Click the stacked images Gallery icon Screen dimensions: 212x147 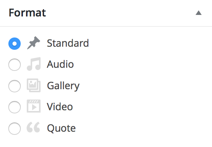pyautogui.click(x=34, y=85)
